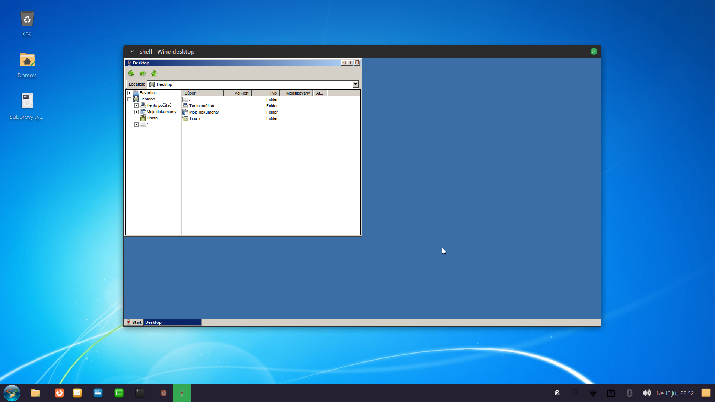The height and width of the screenshot is (402, 715).
Task: Click the volume icon in system tray
Action: [646, 393]
